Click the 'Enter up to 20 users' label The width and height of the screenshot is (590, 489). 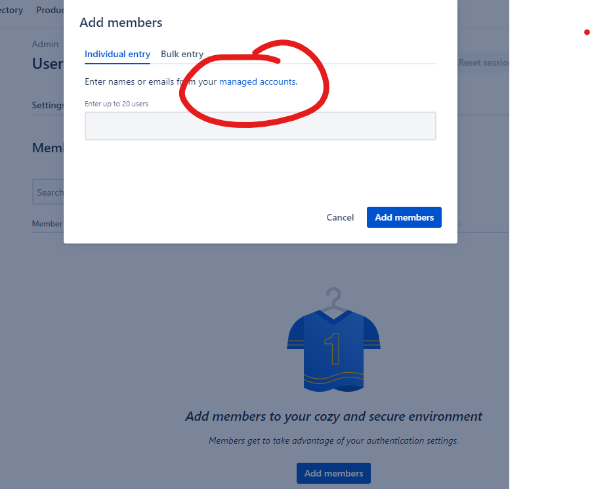pyautogui.click(x=116, y=104)
